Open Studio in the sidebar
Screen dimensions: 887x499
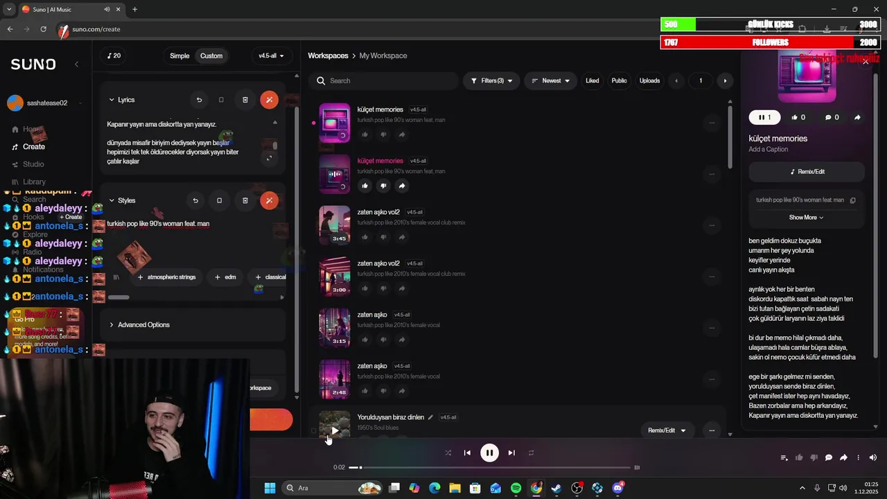point(33,164)
